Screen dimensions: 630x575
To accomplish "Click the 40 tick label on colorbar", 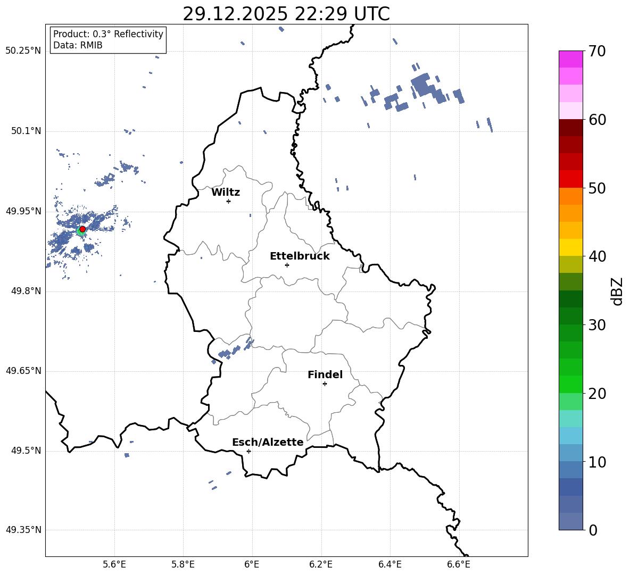I will coord(597,256).
